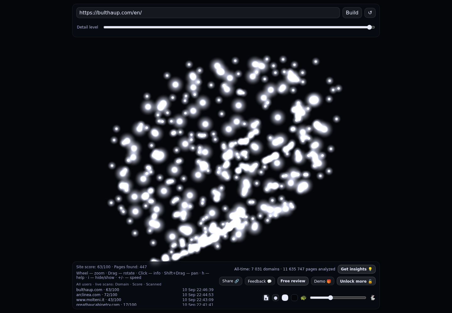452x313 pixels.
Task: Select the black color swatch
Action: [294, 298]
